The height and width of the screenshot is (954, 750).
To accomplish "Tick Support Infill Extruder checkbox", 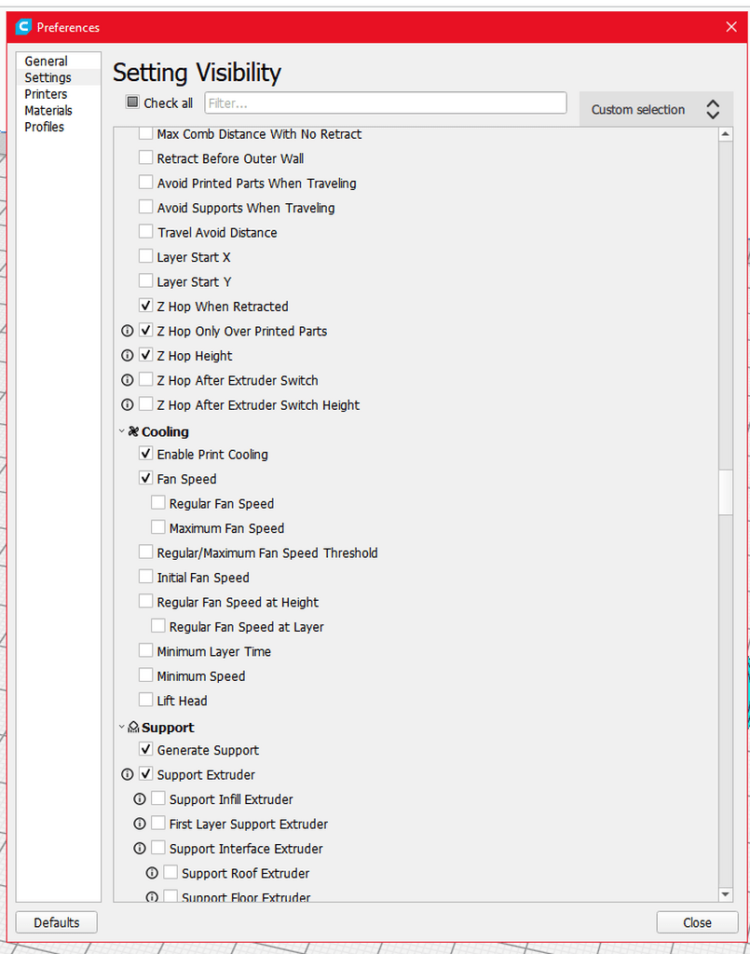I will [x=158, y=798].
